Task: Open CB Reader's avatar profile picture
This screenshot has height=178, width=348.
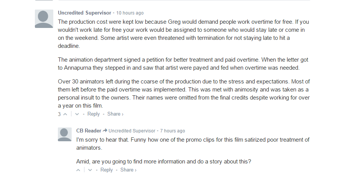Action: click(65, 134)
